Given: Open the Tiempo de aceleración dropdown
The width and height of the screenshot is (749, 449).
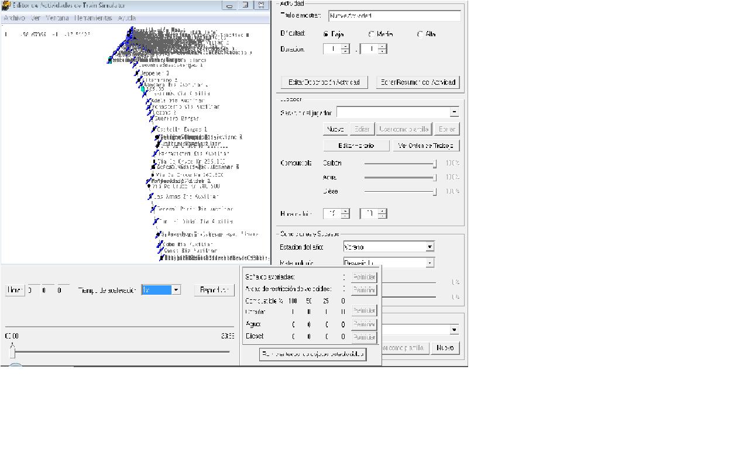Looking at the screenshot, I should click(x=176, y=290).
